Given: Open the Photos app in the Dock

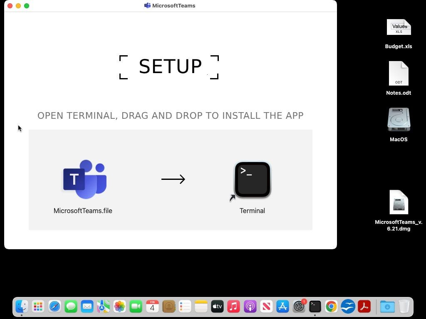Looking at the screenshot, I should 119,307.
